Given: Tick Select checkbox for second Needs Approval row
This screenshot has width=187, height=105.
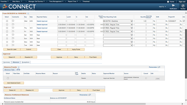Looking at the screenshot, I should point(7,24).
